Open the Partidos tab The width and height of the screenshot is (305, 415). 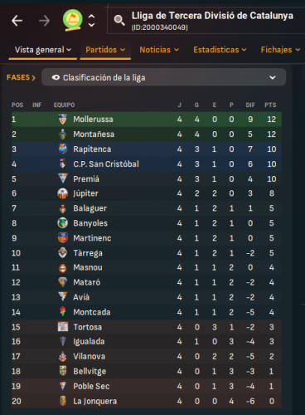pyautogui.click(x=105, y=50)
